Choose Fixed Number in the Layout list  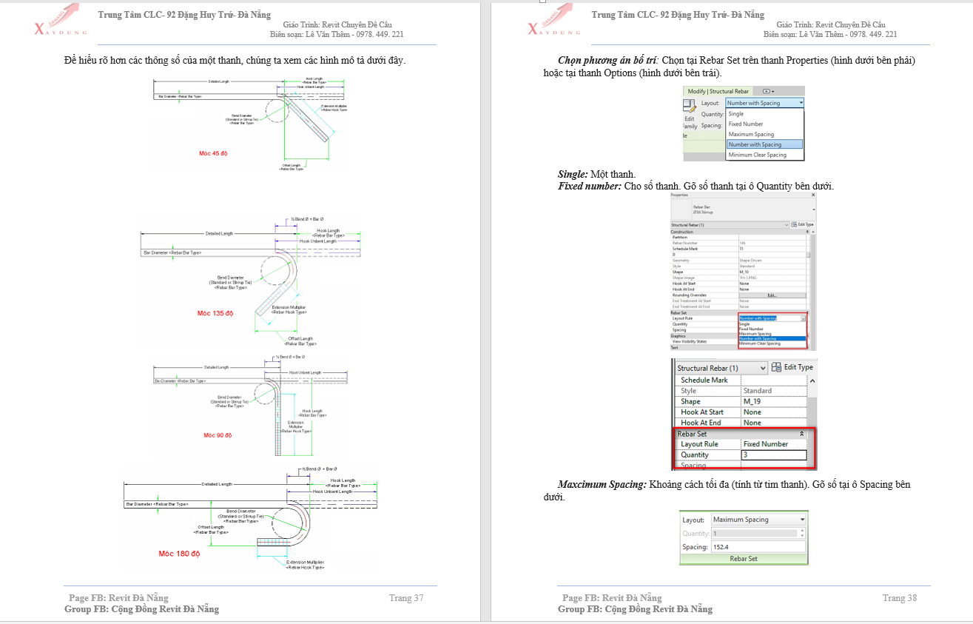[745, 124]
